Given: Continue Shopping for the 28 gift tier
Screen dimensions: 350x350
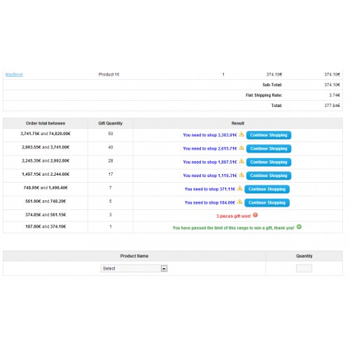Looking at the screenshot, I should pyautogui.click(x=269, y=162).
